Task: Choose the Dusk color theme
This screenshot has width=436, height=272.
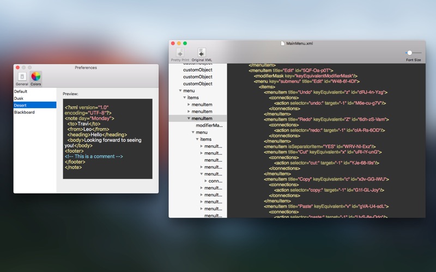Action: tap(35, 98)
